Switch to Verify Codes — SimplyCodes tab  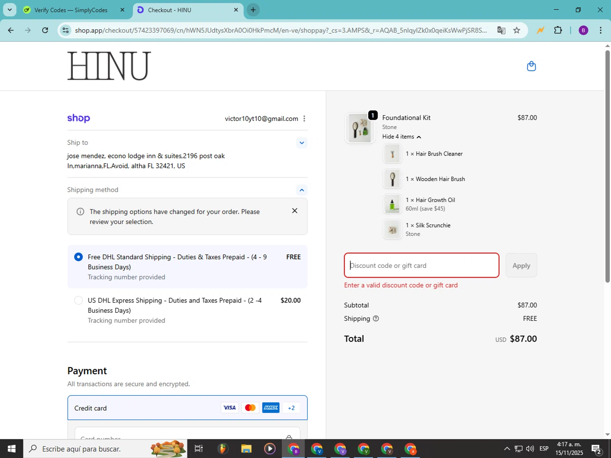click(x=71, y=10)
